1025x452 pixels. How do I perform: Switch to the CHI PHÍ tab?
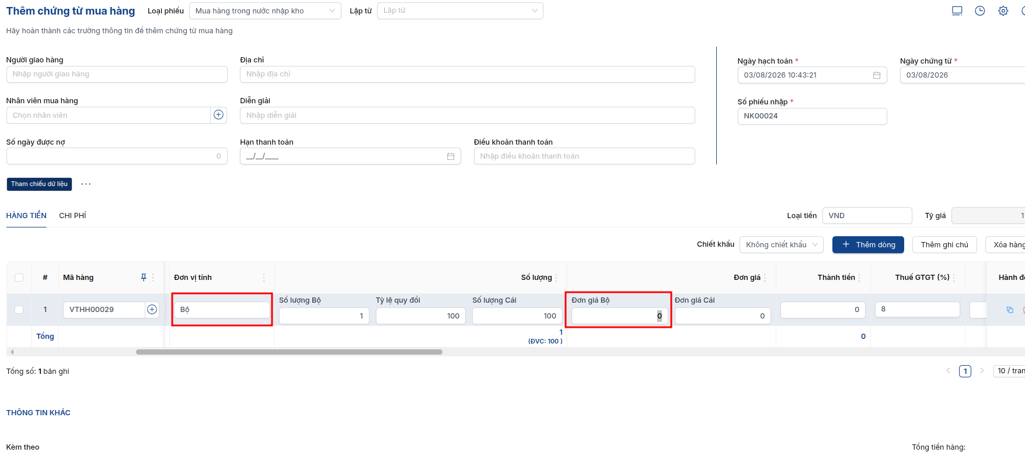coord(72,216)
